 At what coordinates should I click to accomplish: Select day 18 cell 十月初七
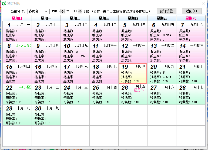[x=104, y=73]
